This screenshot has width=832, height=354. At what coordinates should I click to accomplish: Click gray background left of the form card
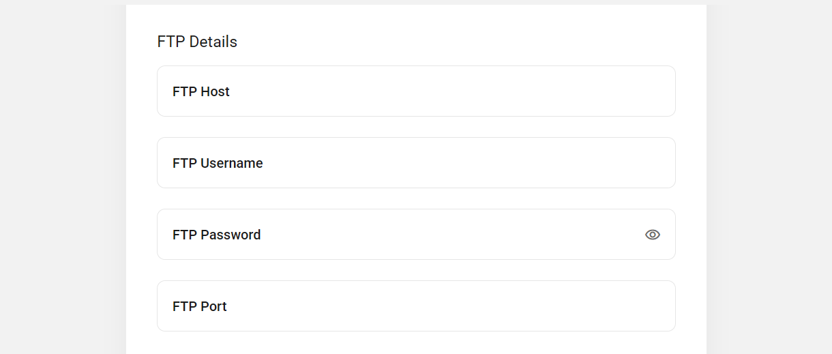pyautogui.click(x=63, y=177)
